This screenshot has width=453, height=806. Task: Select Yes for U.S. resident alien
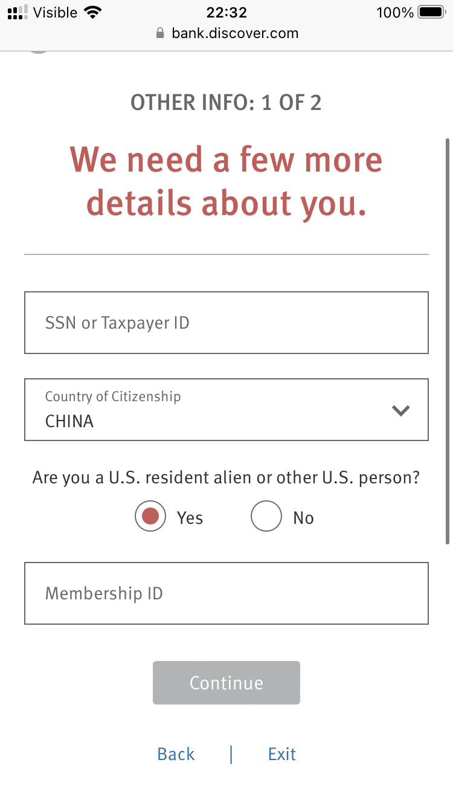tap(150, 517)
